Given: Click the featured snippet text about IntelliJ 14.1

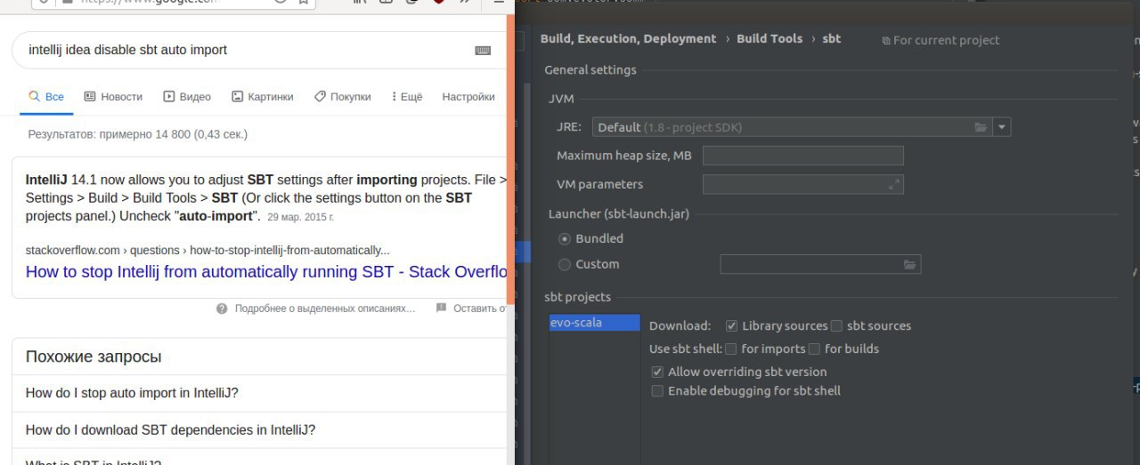Looking at the screenshot, I should point(266,197).
